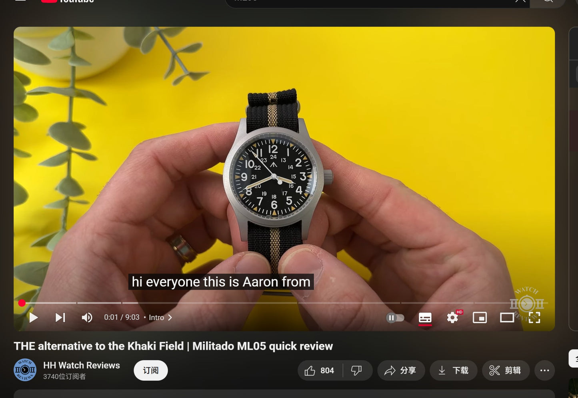Image resolution: width=578 pixels, height=398 pixels.
Task: Open the more actions three-dot menu
Action: tap(544, 370)
